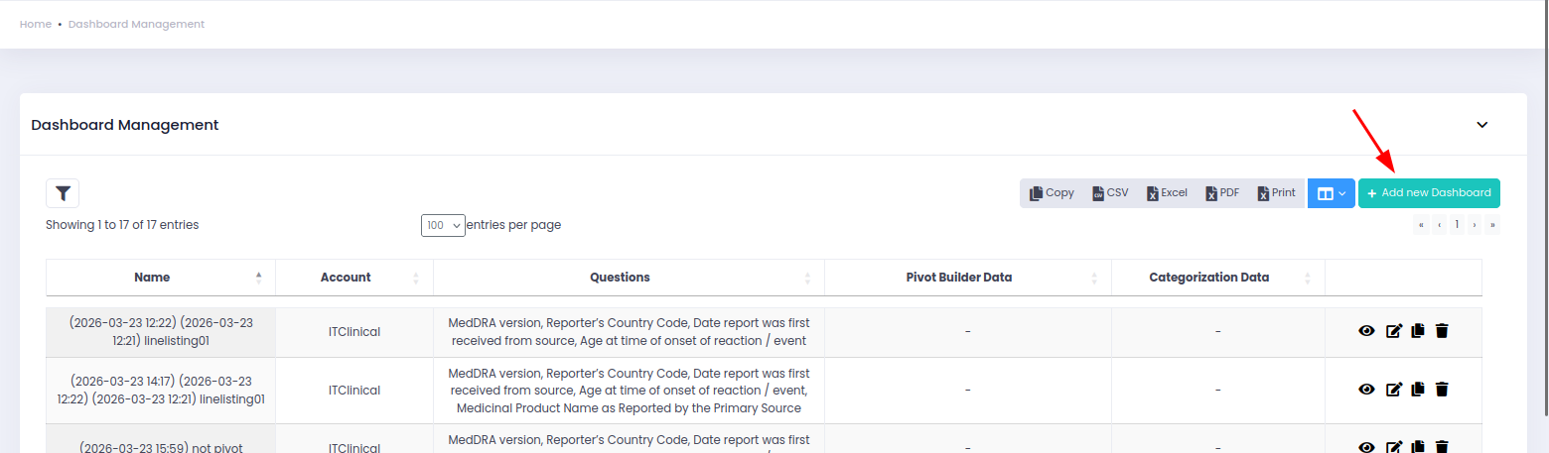Export table as CSV
The width and height of the screenshot is (1549, 453).
click(1110, 193)
